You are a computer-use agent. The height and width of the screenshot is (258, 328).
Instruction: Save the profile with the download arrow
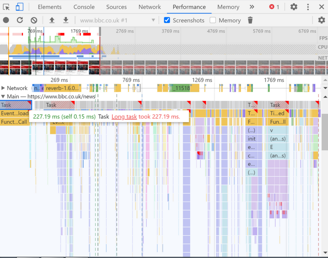coord(66,20)
